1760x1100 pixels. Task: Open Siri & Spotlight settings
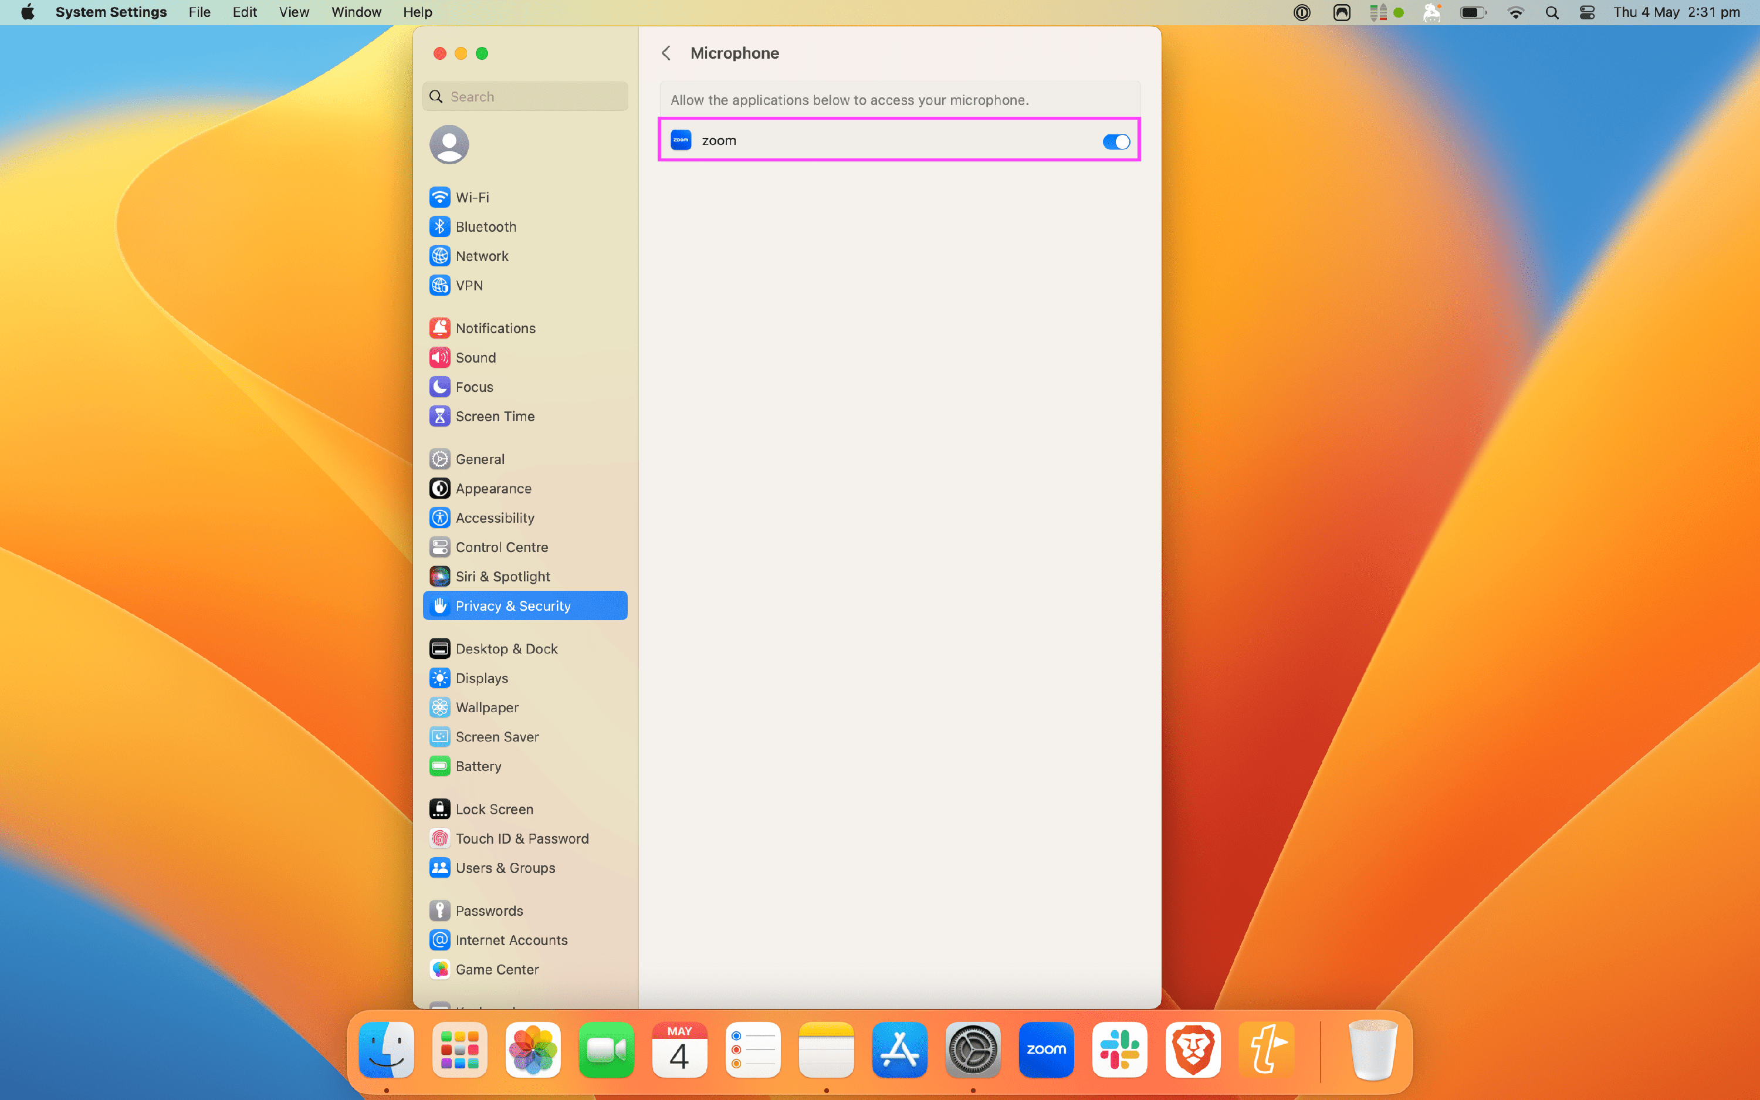[502, 577]
